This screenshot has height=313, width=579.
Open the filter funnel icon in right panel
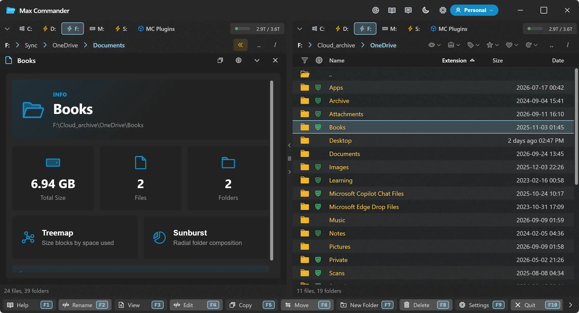click(x=305, y=60)
